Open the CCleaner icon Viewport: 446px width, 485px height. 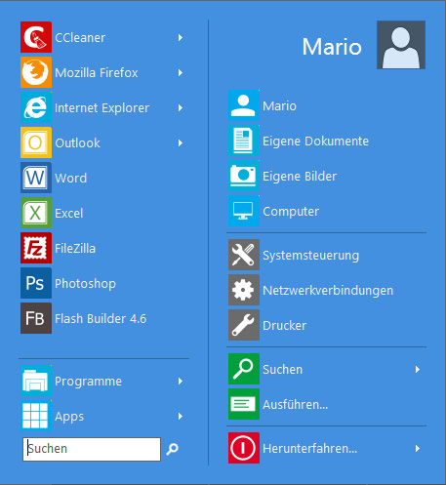(36, 37)
